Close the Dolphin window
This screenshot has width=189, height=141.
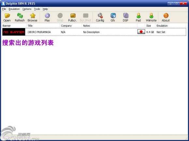point(183,4)
